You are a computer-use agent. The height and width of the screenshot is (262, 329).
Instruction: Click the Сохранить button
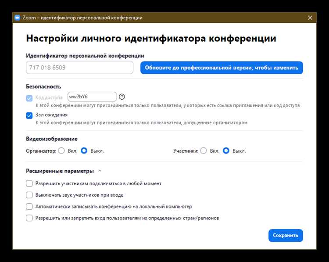tap(286, 235)
